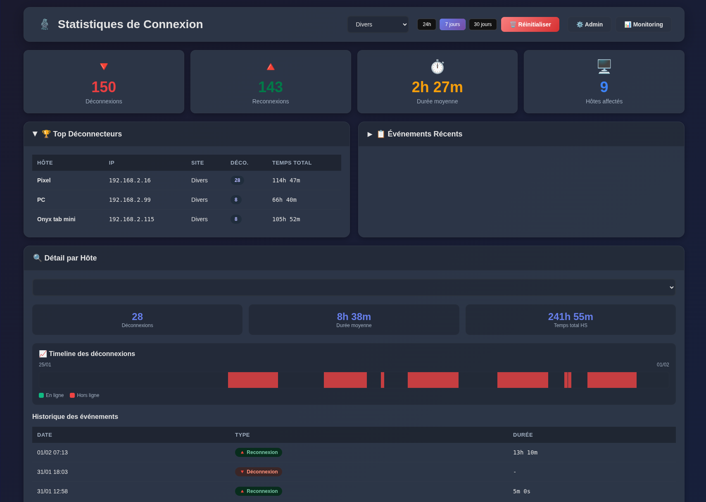
Task: Click the stopwatch icon above Durée moyenne
Action: tap(437, 67)
